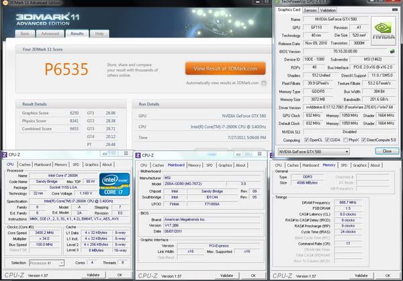Click the CPU-Z icon in the Mainboard window title bar
This screenshot has width=403, height=281.
[138, 155]
